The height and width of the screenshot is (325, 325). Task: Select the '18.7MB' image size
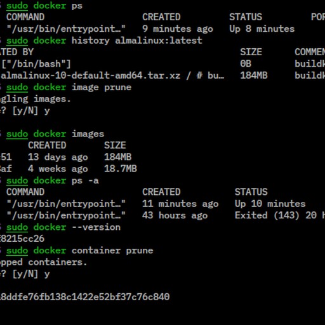(x=121, y=169)
